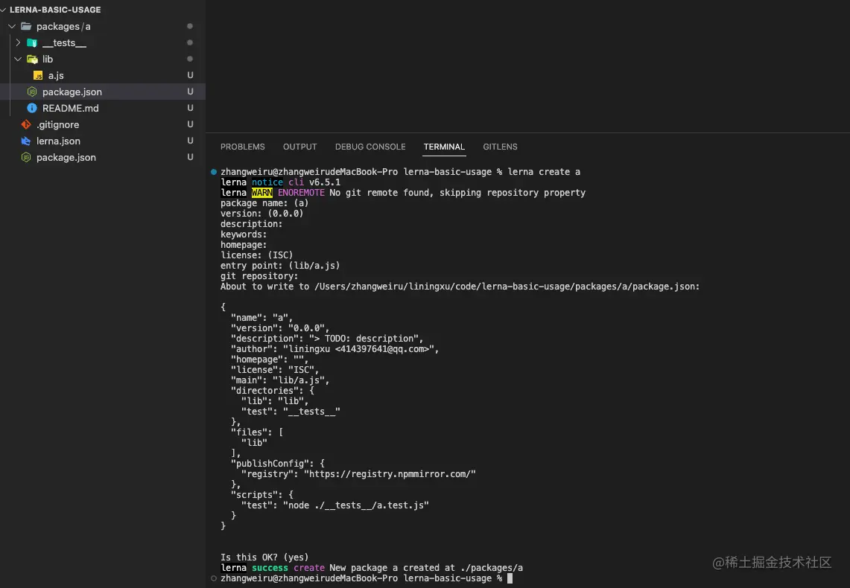This screenshot has width=850, height=588.
Task: Switch to the OUTPUT tab
Action: tap(299, 147)
